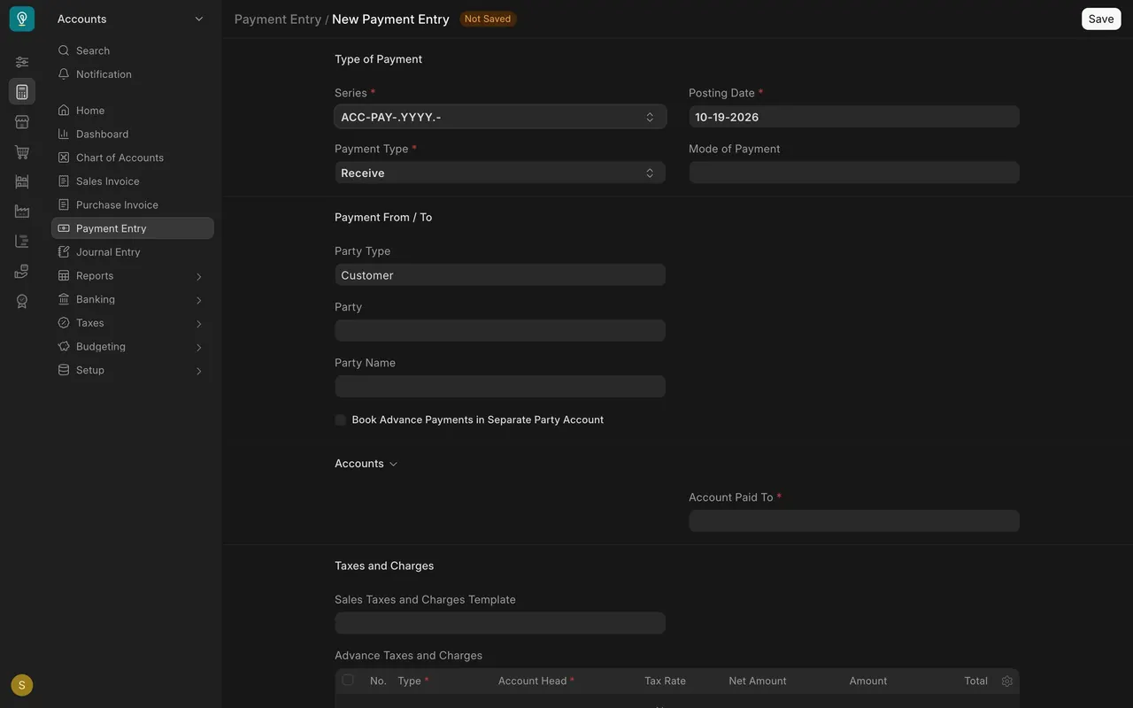
Task: Open the hand-holding-card module icon
Action: point(22,271)
